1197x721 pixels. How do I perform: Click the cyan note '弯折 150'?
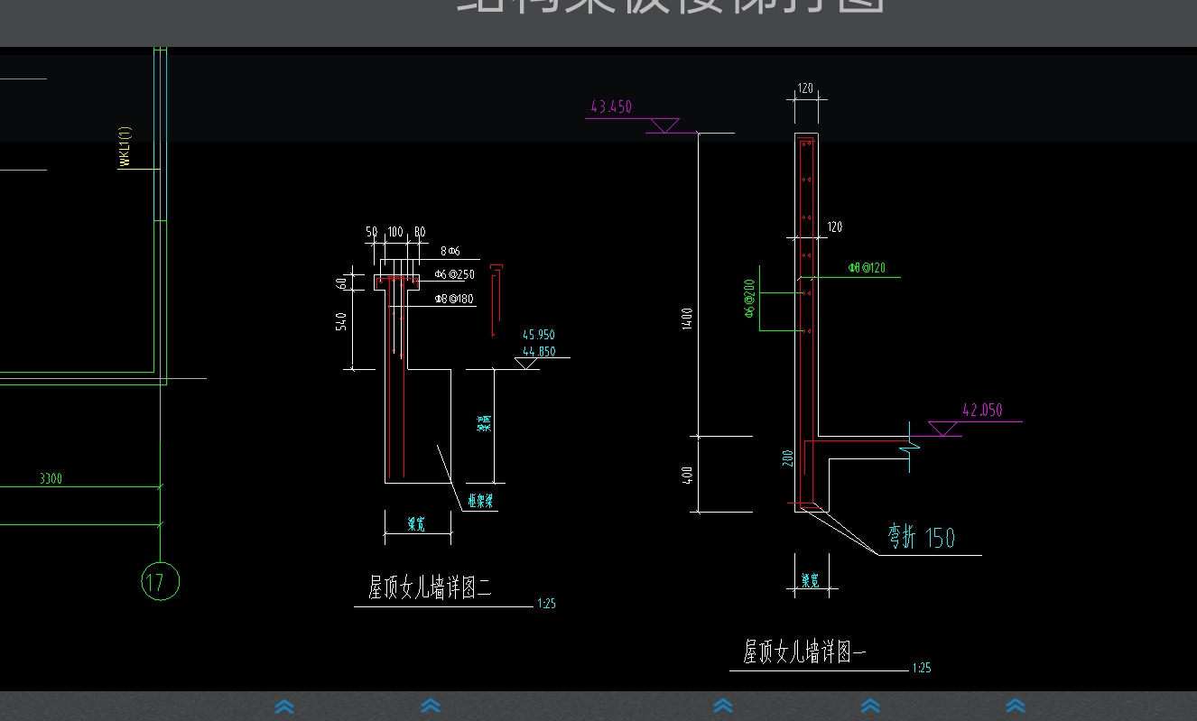[921, 538]
